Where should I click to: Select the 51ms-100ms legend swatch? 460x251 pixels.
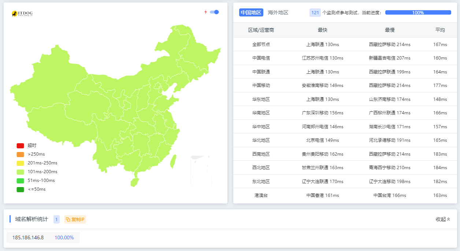[20, 180]
